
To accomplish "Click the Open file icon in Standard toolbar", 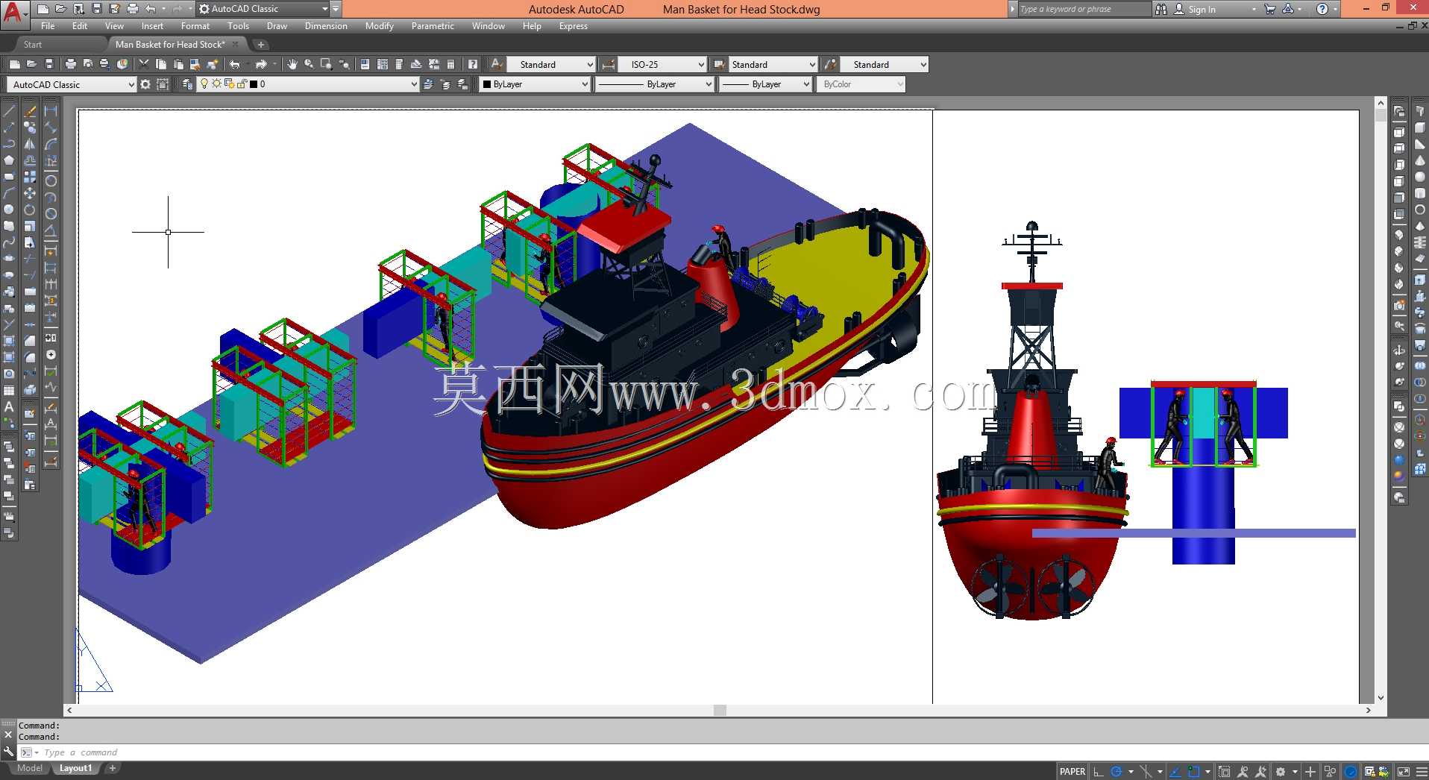I will coord(31,64).
